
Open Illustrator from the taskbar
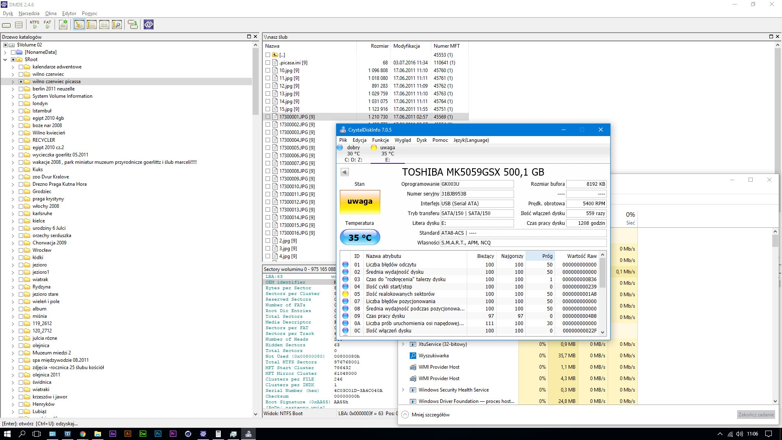click(x=128, y=434)
